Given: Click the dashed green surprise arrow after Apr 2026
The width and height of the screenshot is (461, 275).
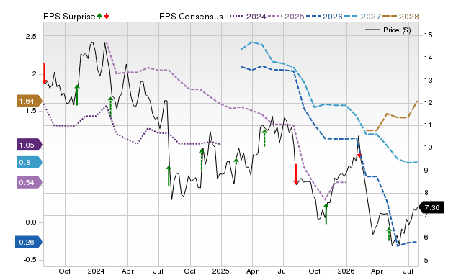Looking at the screenshot, I should coord(389,234).
